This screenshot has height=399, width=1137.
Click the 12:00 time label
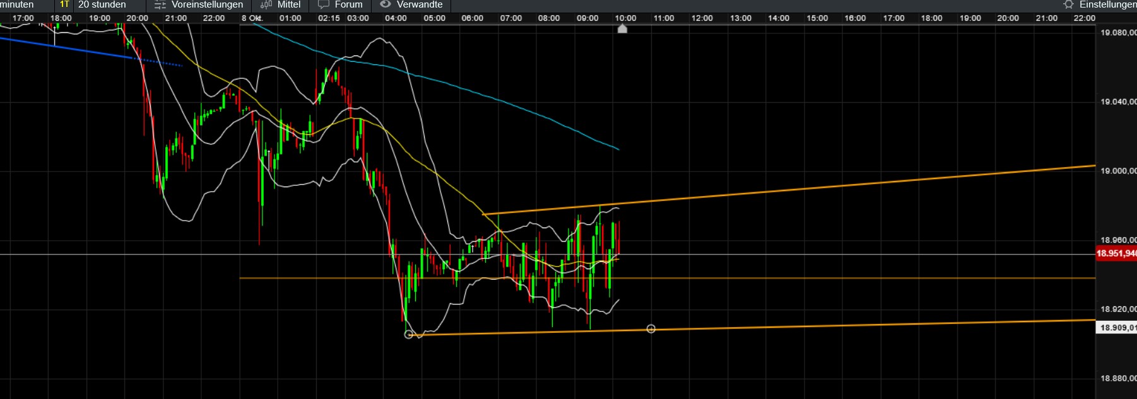tap(702, 18)
